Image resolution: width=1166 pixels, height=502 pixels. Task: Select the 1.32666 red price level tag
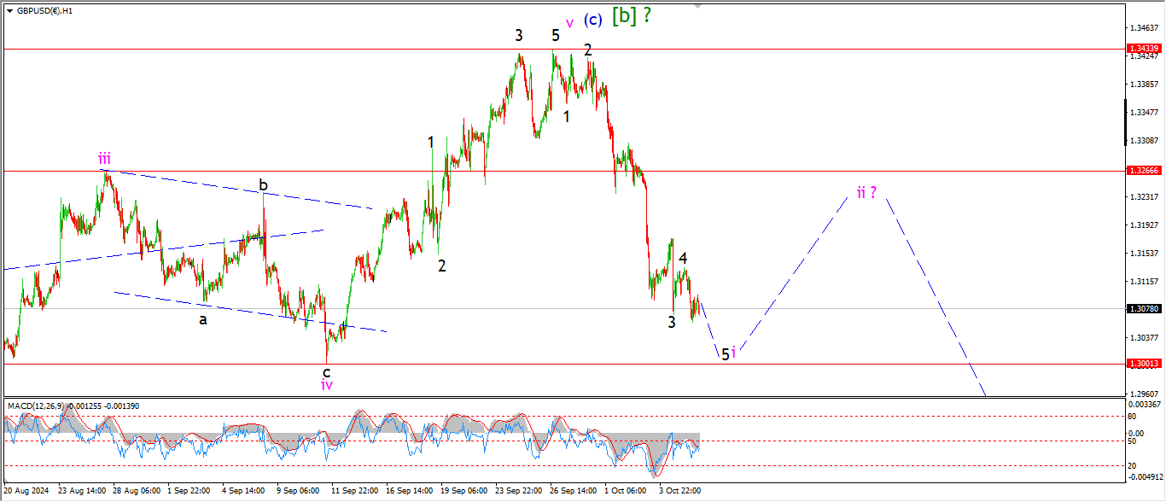(x=1143, y=171)
